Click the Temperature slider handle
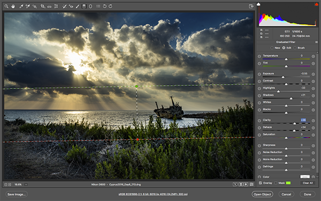This screenshot has width=321, height=201. pos(286,59)
